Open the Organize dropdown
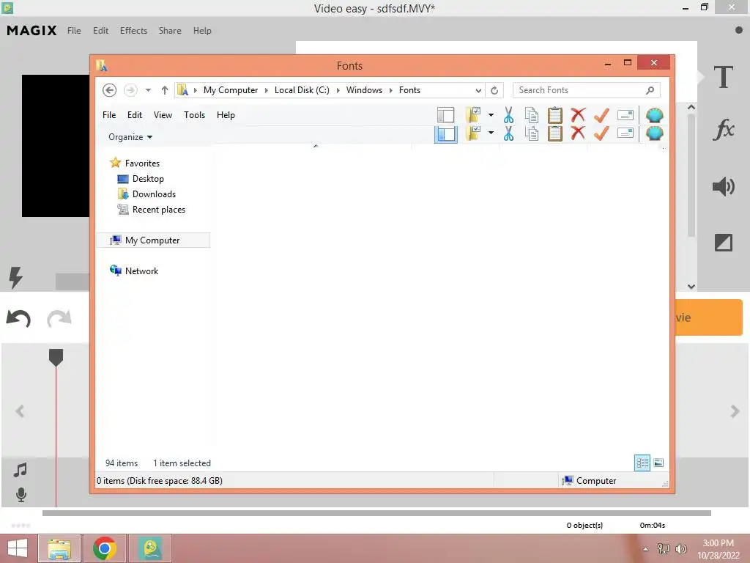The width and height of the screenshot is (750, 563). [130, 137]
